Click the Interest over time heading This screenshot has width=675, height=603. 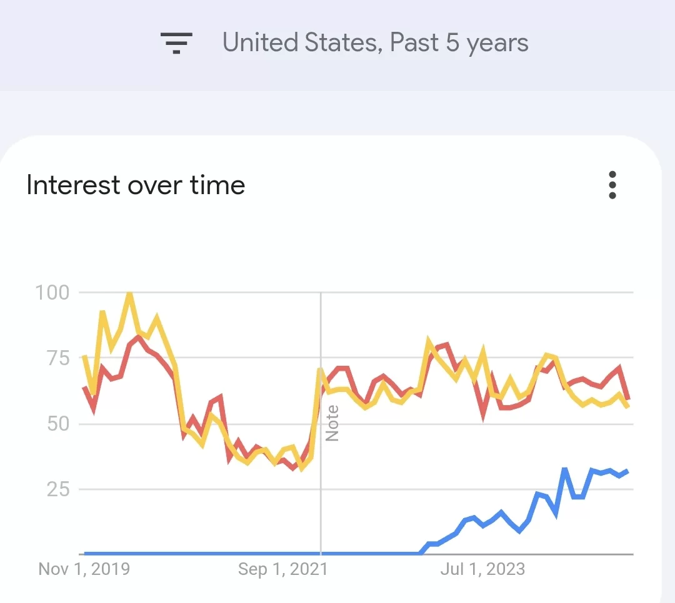pyautogui.click(x=136, y=185)
